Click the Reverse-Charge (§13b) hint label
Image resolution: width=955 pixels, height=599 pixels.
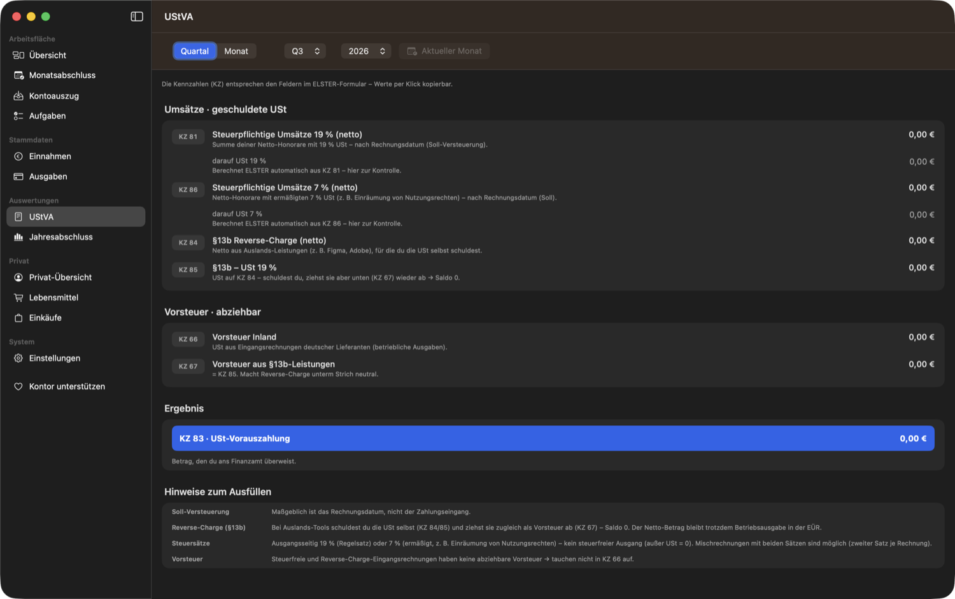208,528
